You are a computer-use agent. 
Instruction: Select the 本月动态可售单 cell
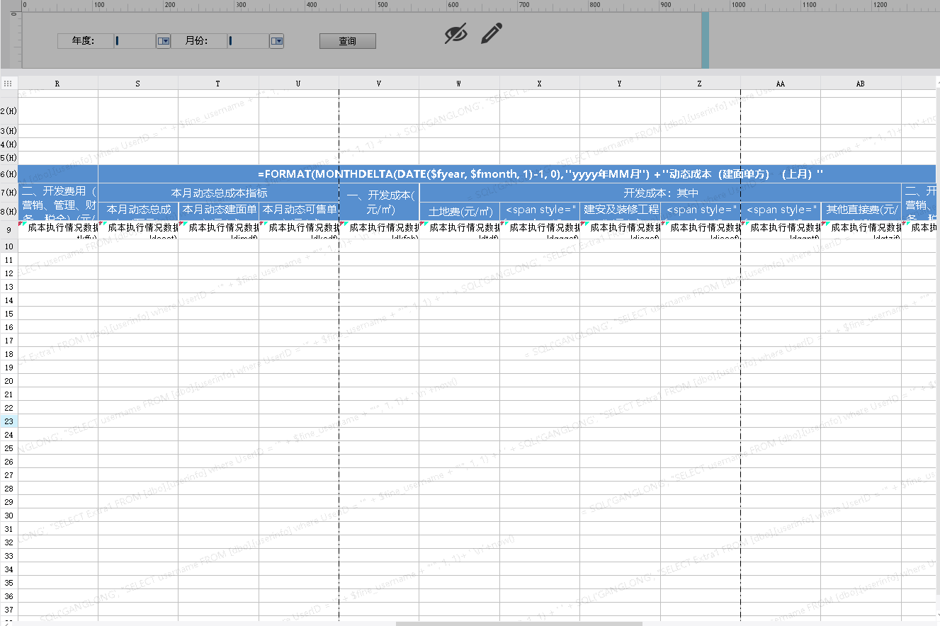pyautogui.click(x=299, y=211)
